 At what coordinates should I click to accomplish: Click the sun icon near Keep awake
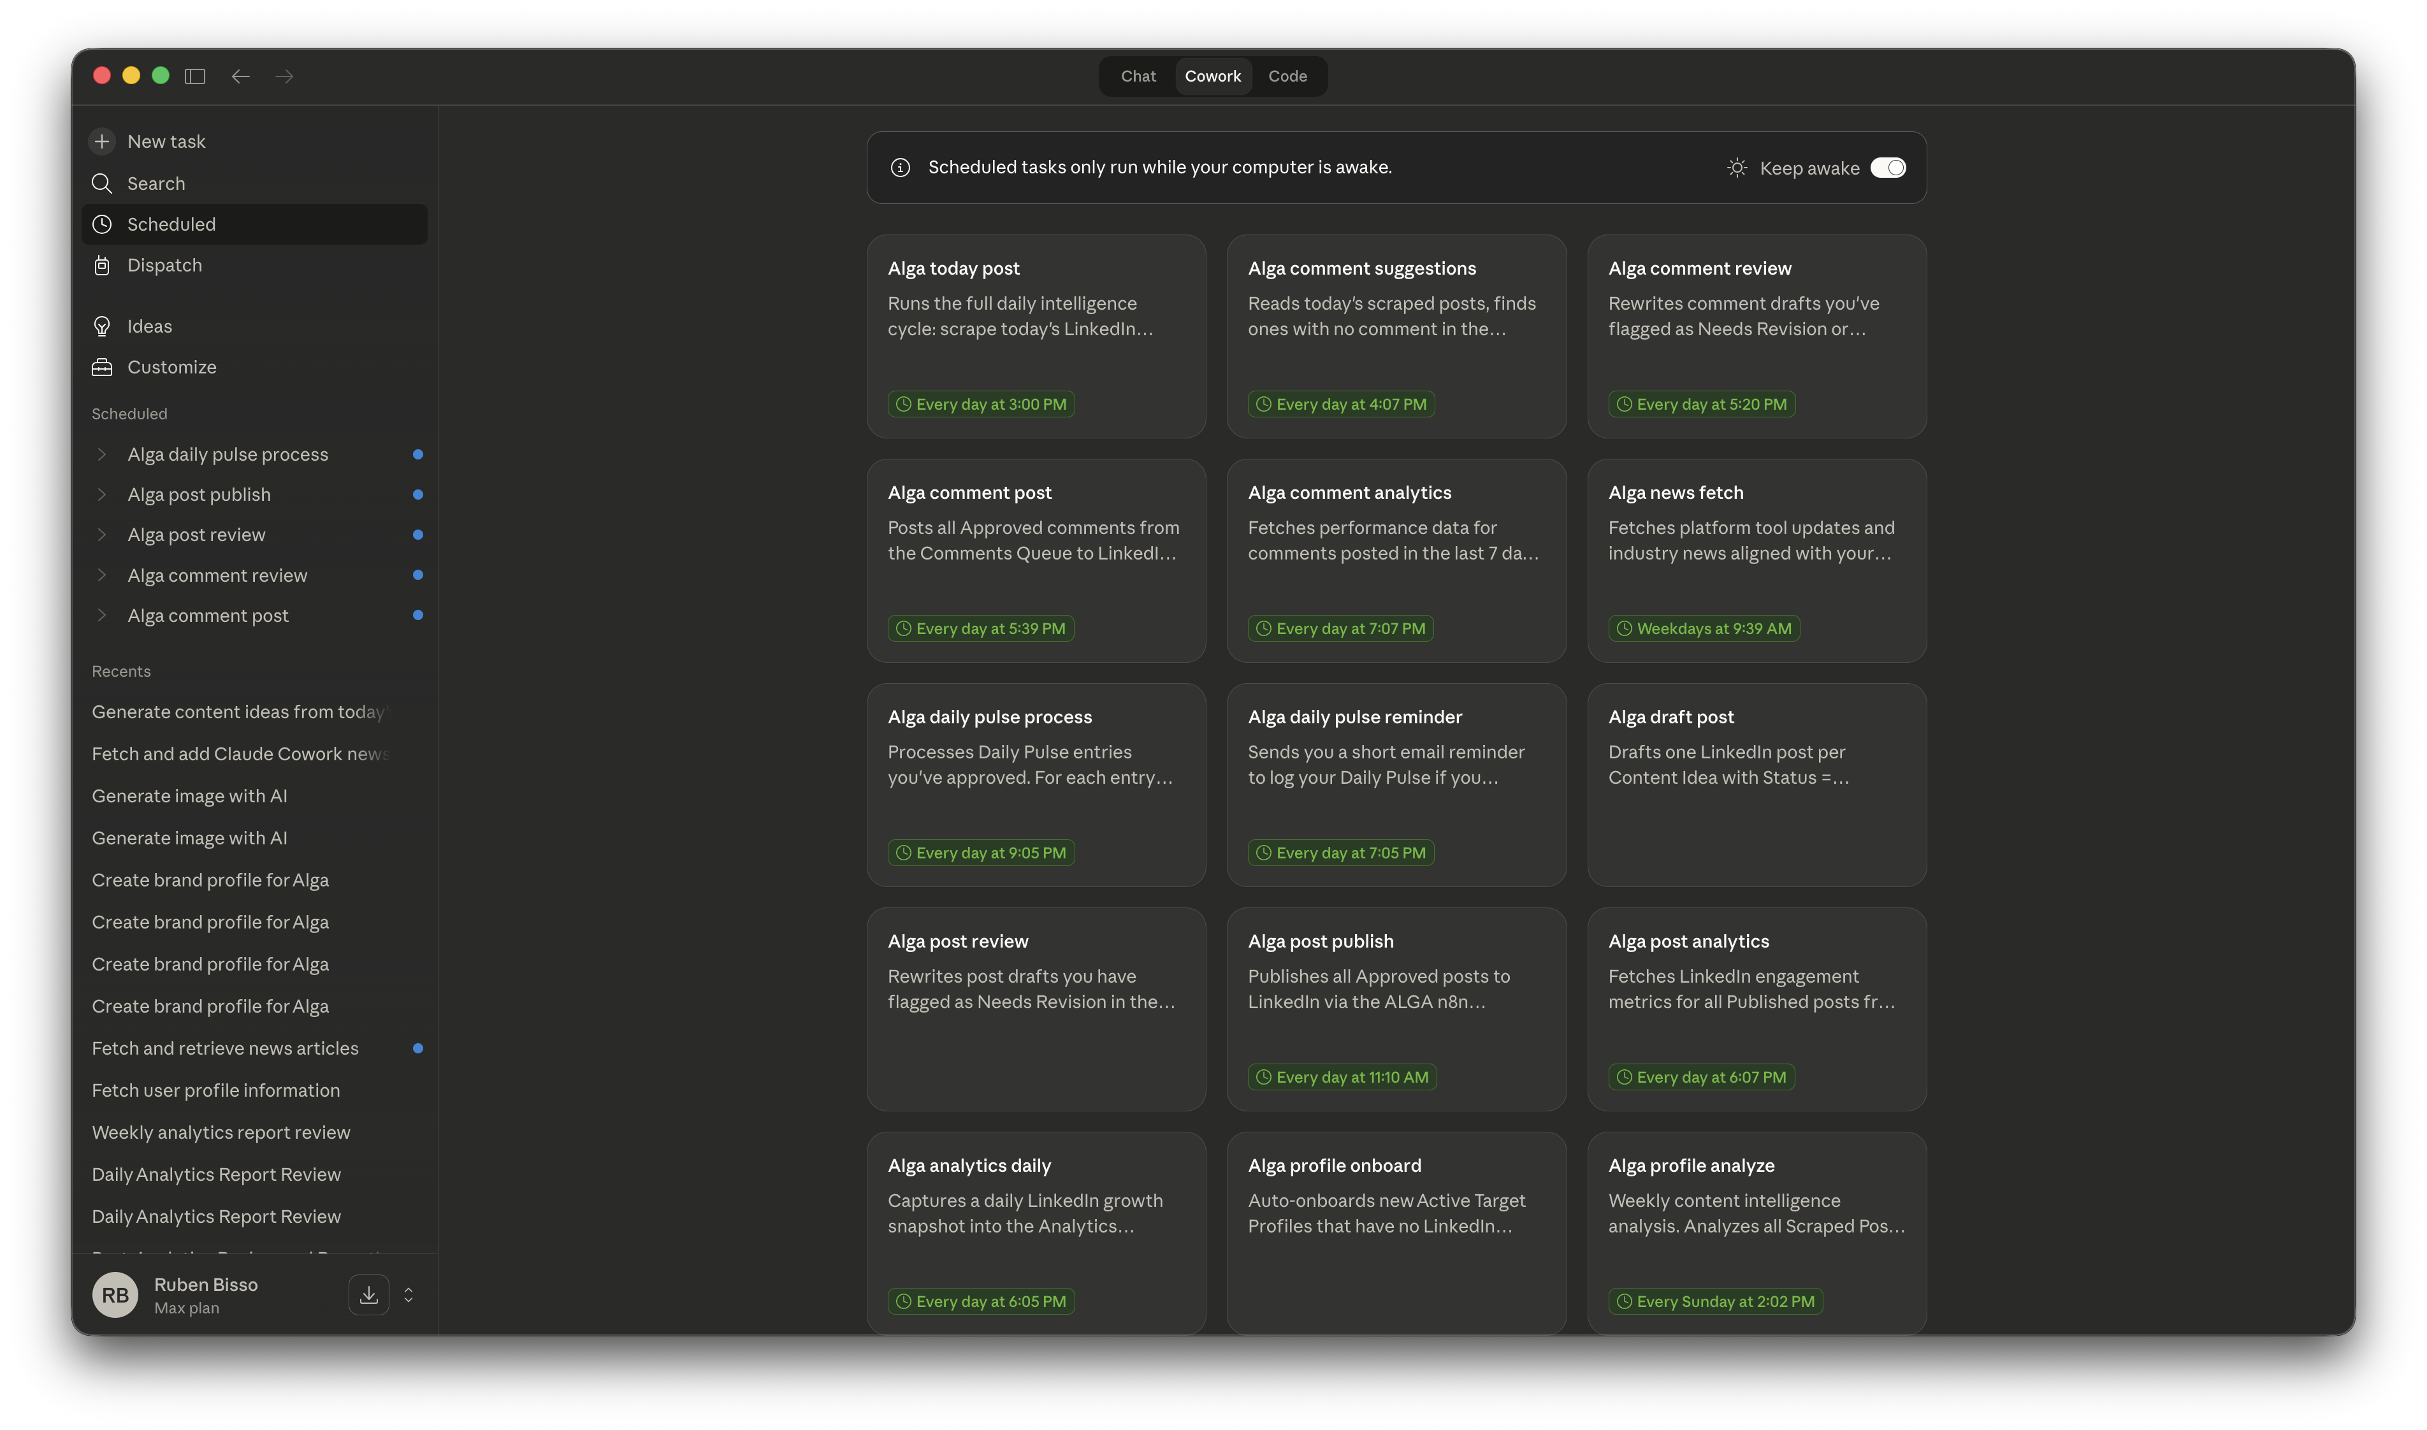pos(1736,168)
